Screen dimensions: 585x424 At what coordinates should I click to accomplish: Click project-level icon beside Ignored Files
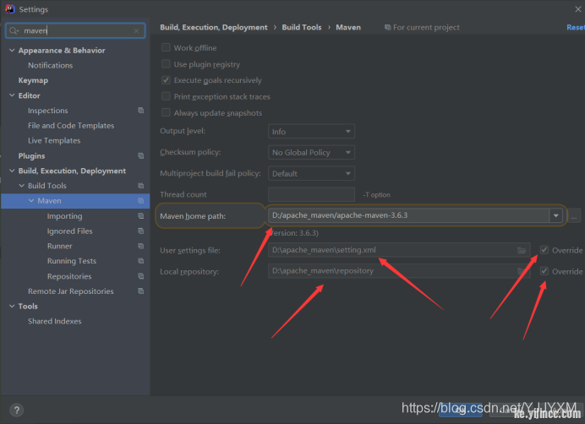[x=140, y=231]
